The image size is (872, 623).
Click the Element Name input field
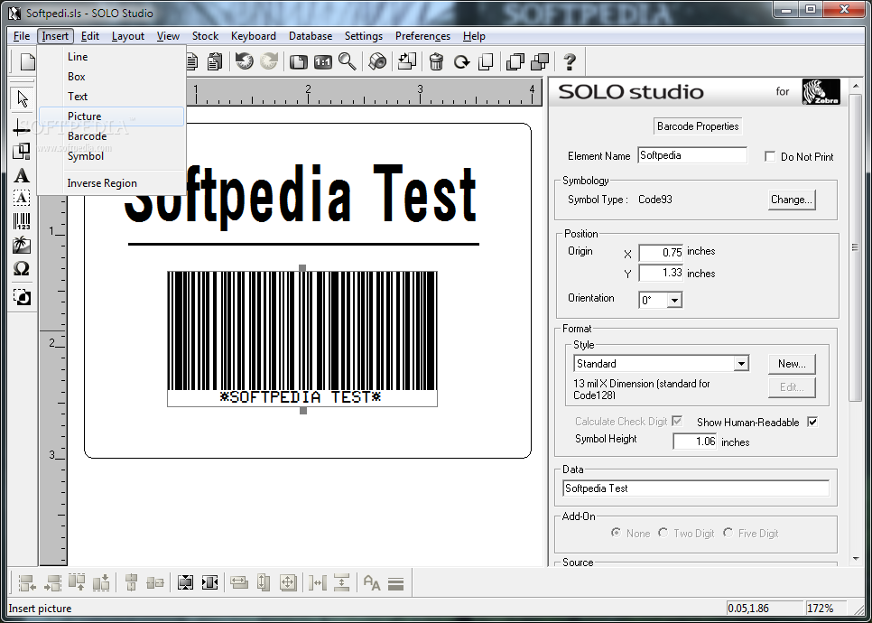pos(692,155)
